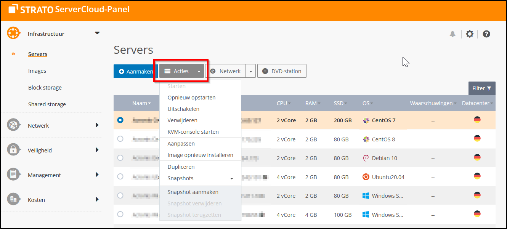Viewport: 507px width, 229px height.
Task: Open the Filter panel button
Action: (x=481, y=88)
